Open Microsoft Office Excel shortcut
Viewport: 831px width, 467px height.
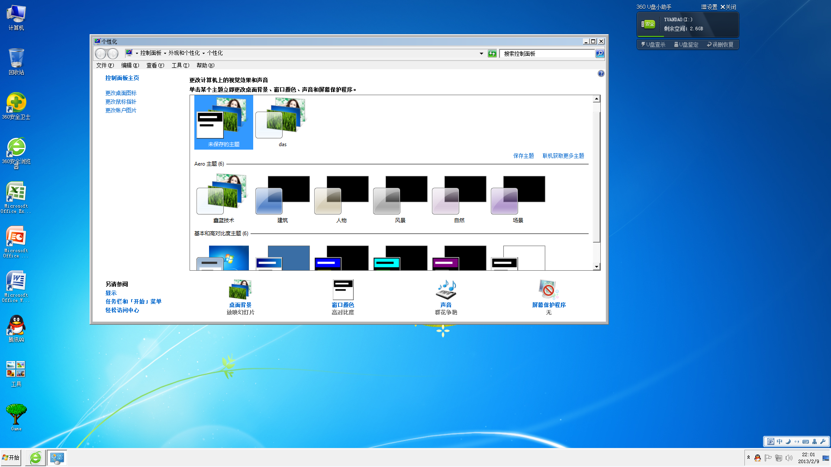(x=16, y=198)
